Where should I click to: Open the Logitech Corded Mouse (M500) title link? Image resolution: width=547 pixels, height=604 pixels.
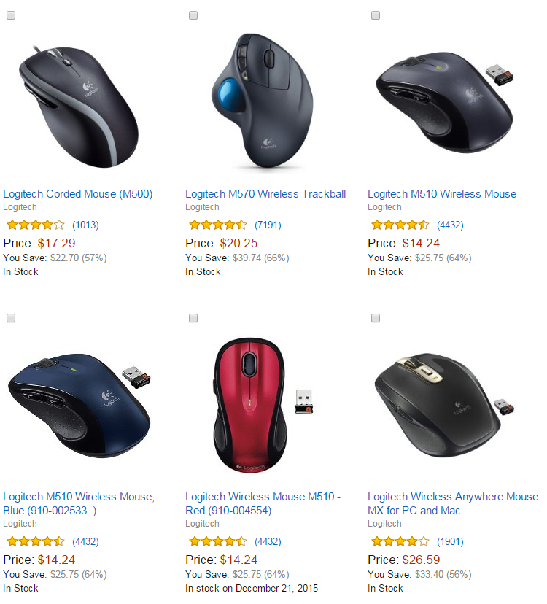point(78,194)
